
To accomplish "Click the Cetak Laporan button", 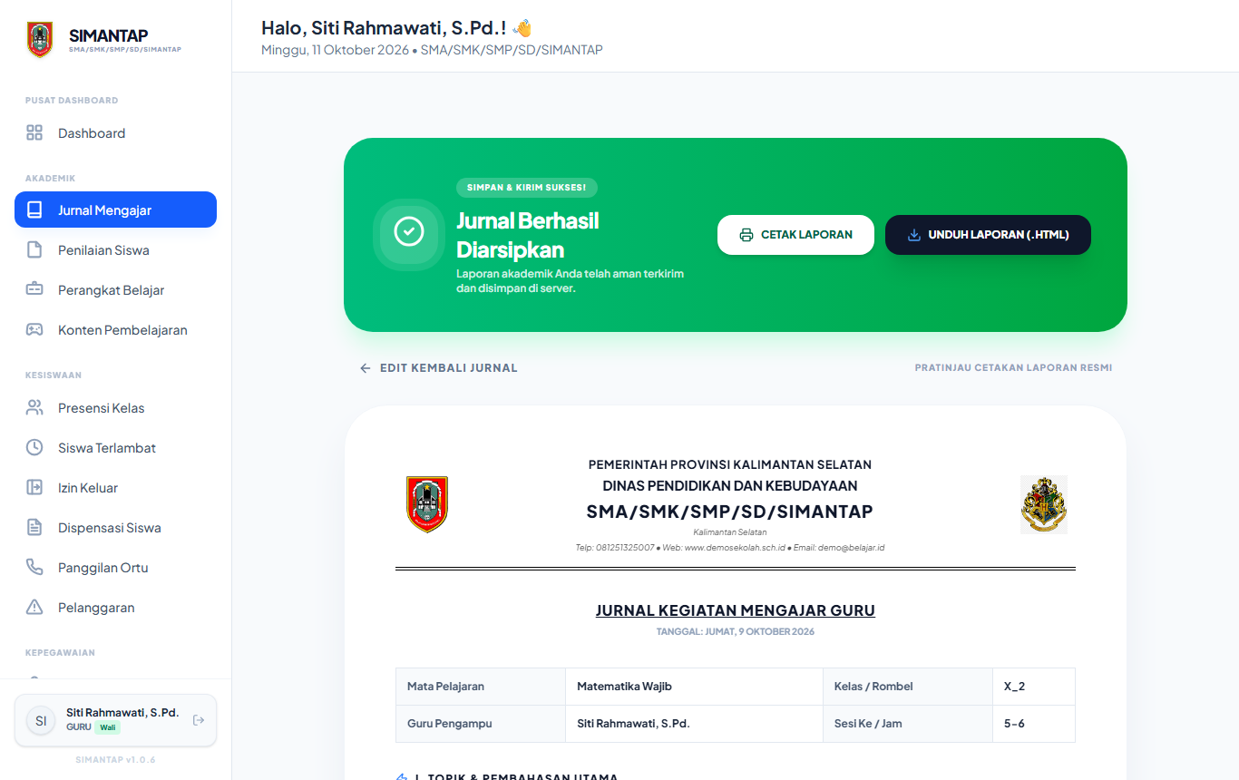I will [x=795, y=235].
